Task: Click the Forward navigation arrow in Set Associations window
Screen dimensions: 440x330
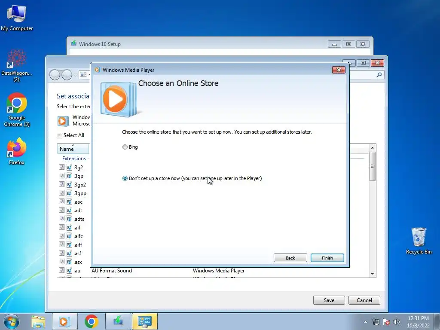Action: click(67, 75)
